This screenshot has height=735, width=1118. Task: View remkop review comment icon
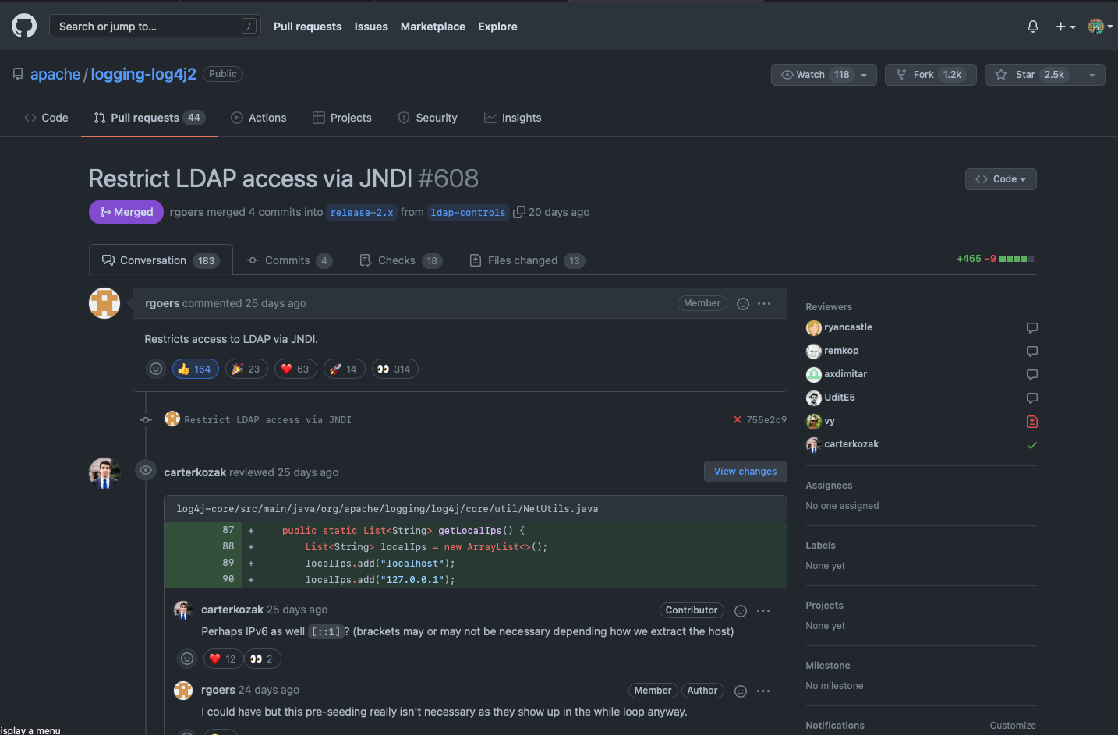click(1032, 352)
